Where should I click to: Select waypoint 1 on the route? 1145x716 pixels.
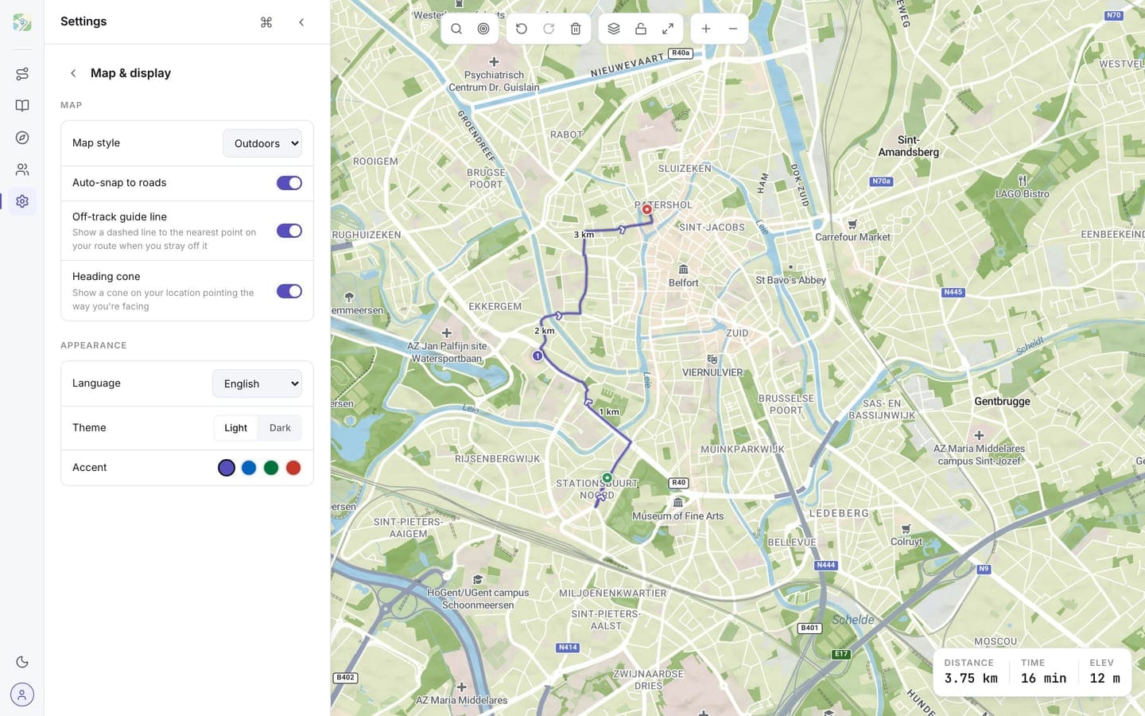(538, 356)
